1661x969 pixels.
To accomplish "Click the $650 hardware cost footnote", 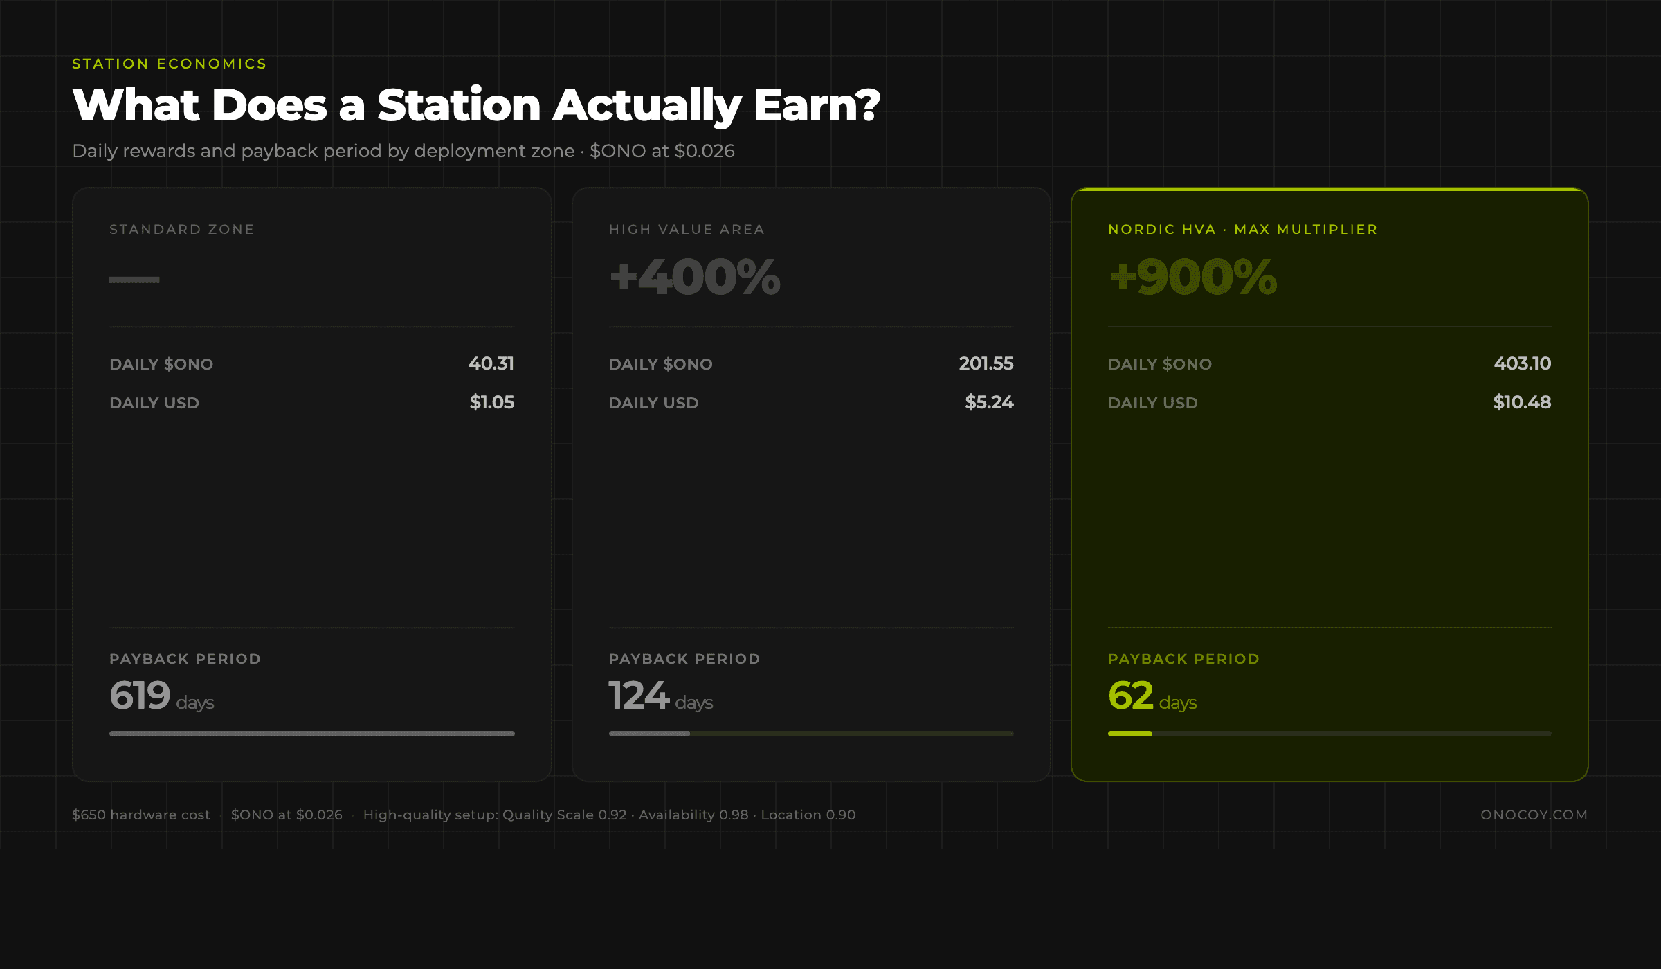I will (x=141, y=815).
